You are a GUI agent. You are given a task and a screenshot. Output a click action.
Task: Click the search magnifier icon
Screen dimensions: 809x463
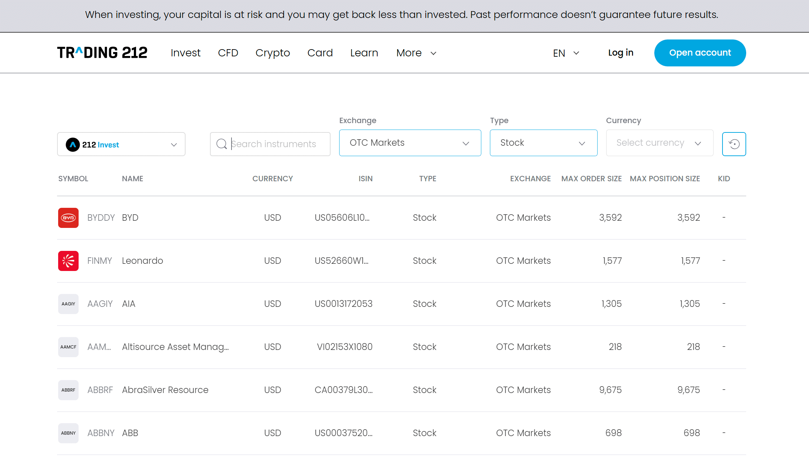pyautogui.click(x=221, y=144)
